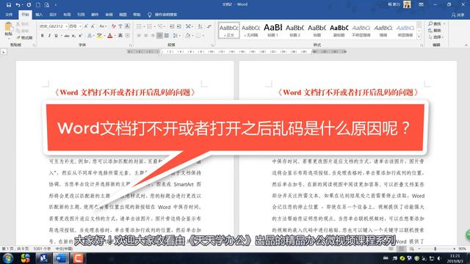Viewport: 470px width, 264px height.
Task: Open the orange Camtasia recorder taskbar icon
Action: (79, 258)
